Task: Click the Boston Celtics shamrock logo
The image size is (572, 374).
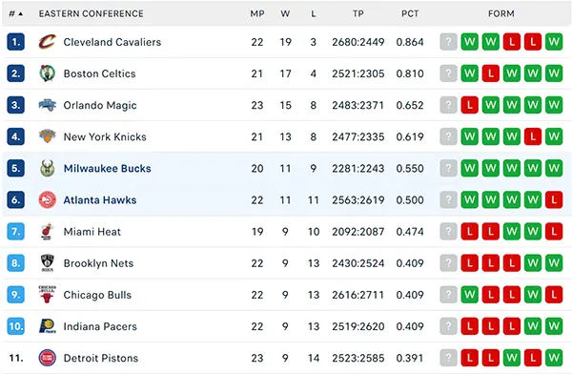Action: (48, 73)
